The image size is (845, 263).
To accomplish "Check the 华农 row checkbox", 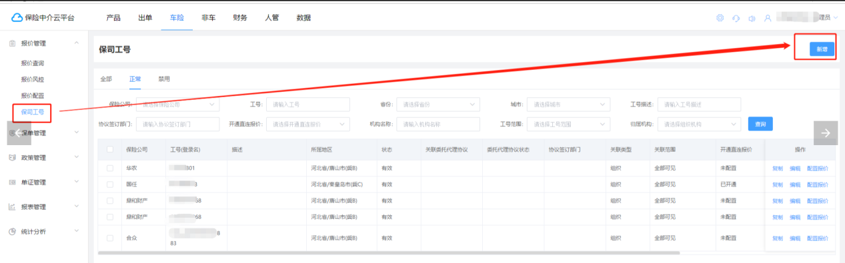I will 110,168.
